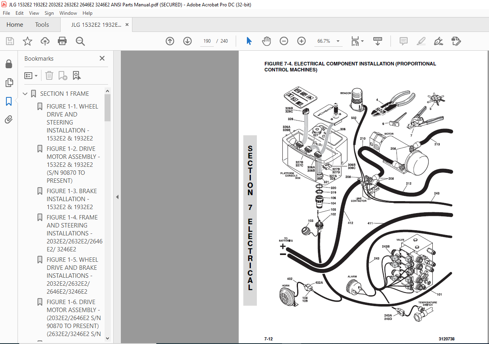
Task: Activate the hand pan tool
Action: point(266,41)
